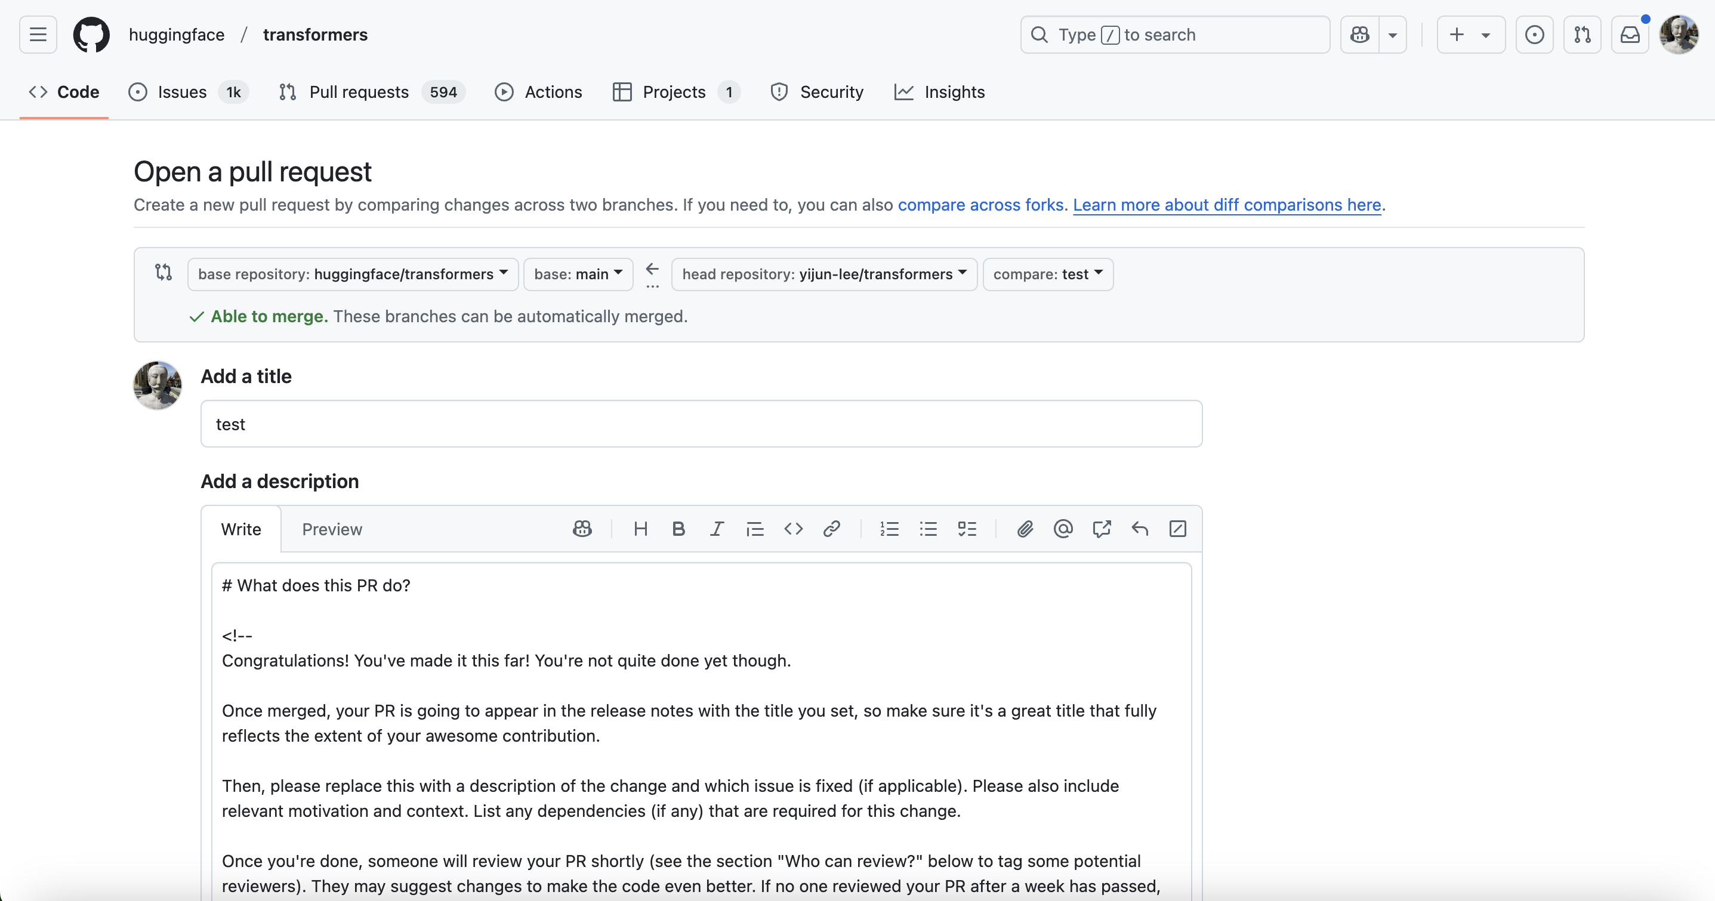This screenshot has height=901, width=1715.
Task: Click into the description text area
Action: [701, 732]
